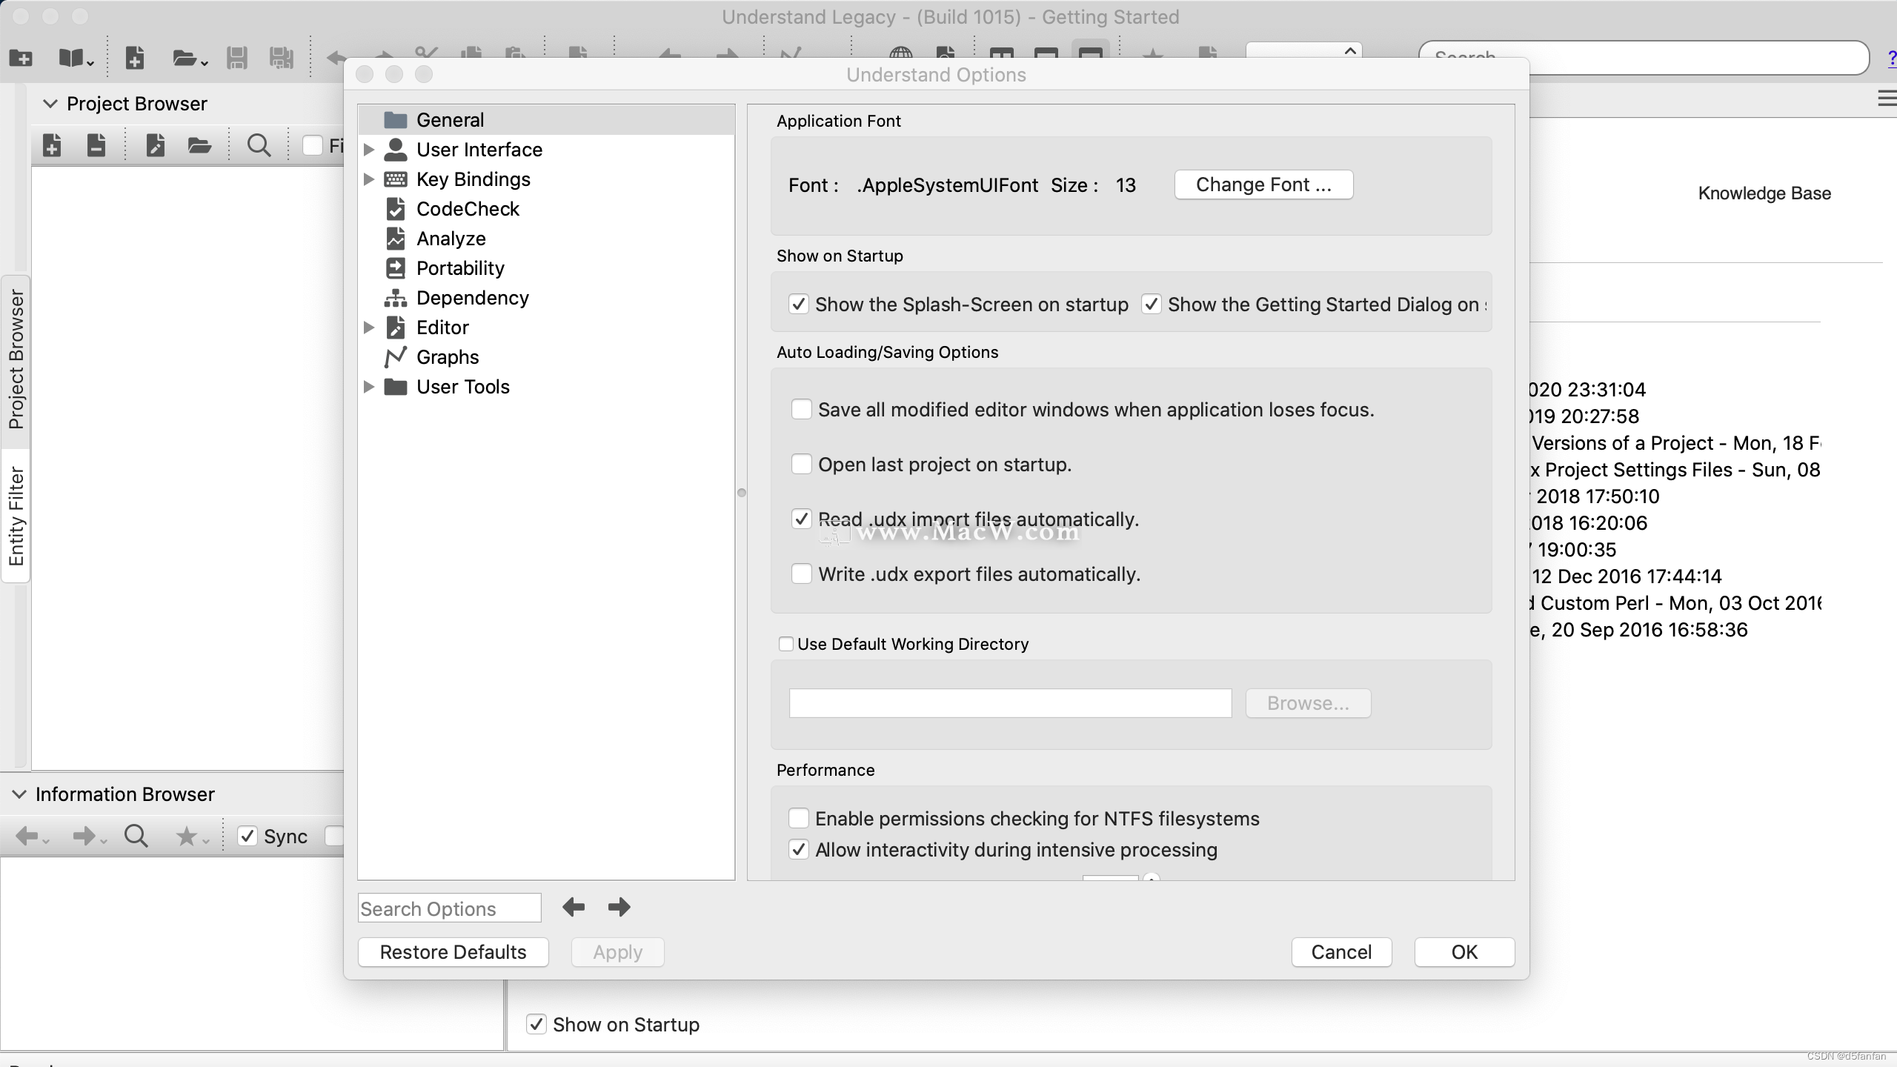1897x1067 pixels.
Task: Expand the Key Bindings tree node
Action: click(368, 179)
